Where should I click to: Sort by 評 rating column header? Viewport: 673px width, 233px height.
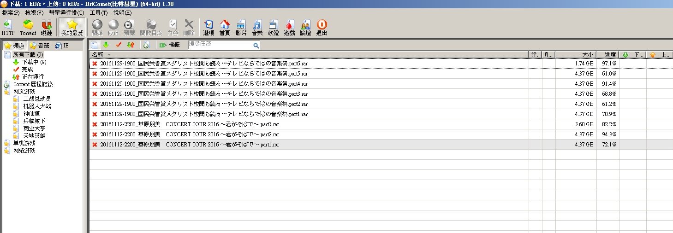(x=535, y=55)
